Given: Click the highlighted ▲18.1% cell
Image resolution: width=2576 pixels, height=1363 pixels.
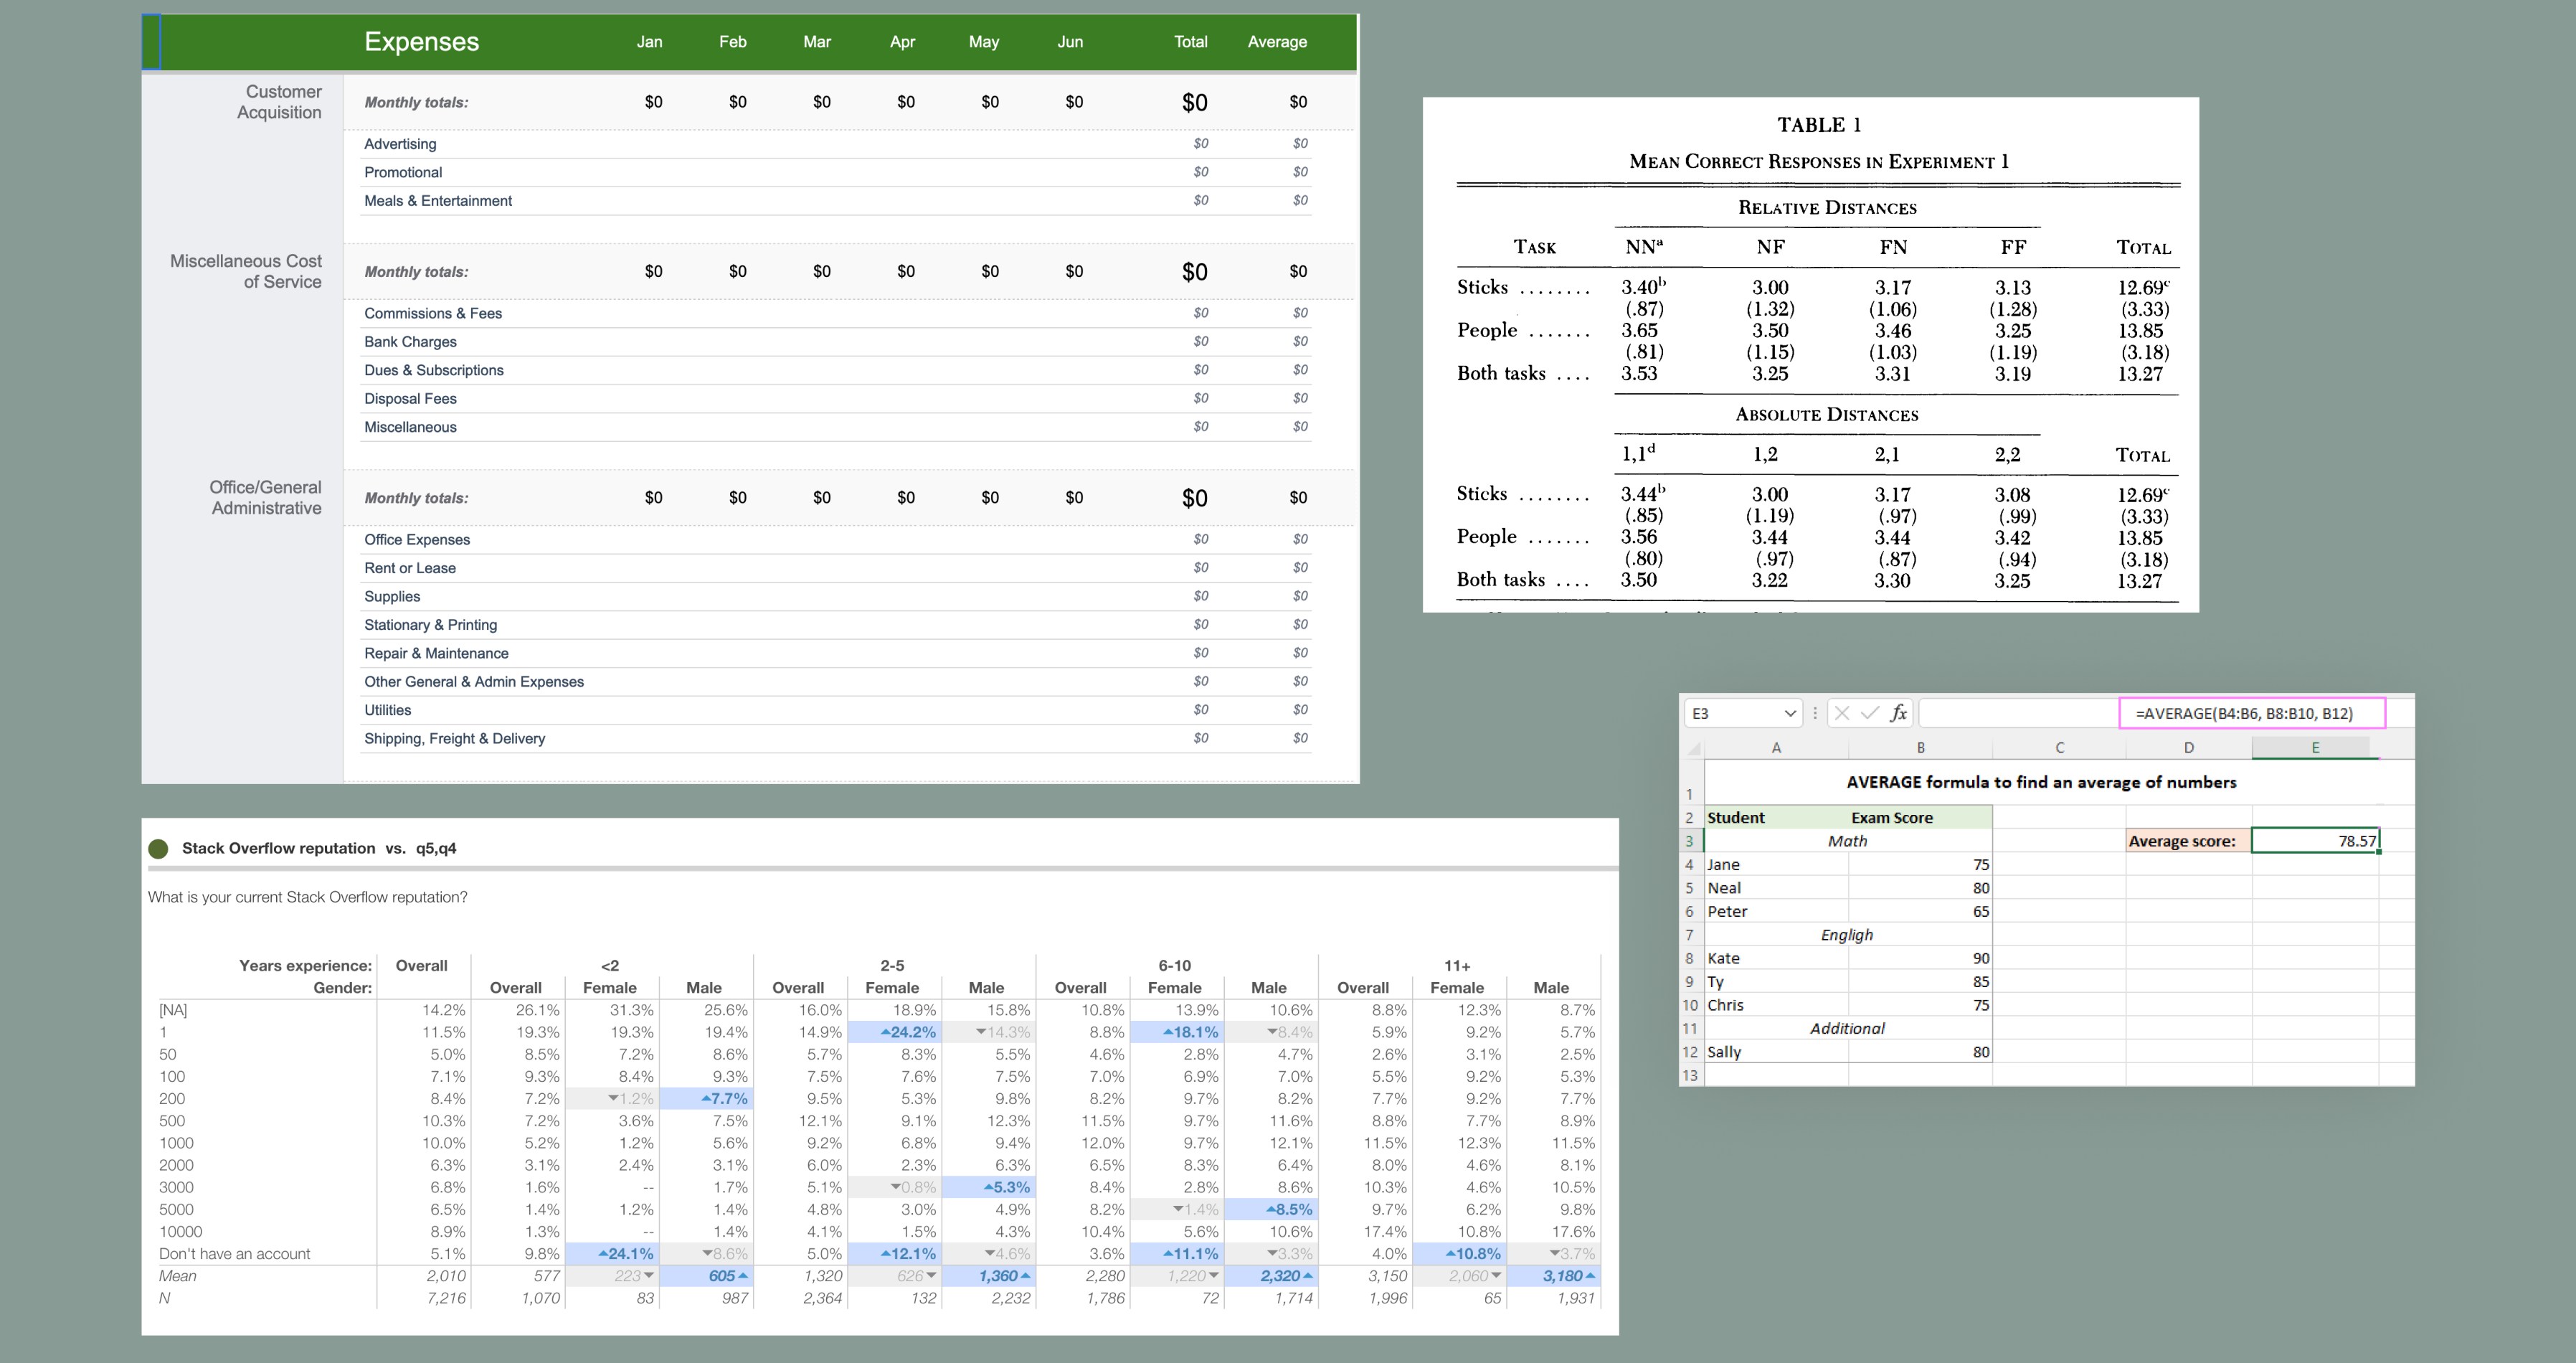Looking at the screenshot, I should 1176,1033.
